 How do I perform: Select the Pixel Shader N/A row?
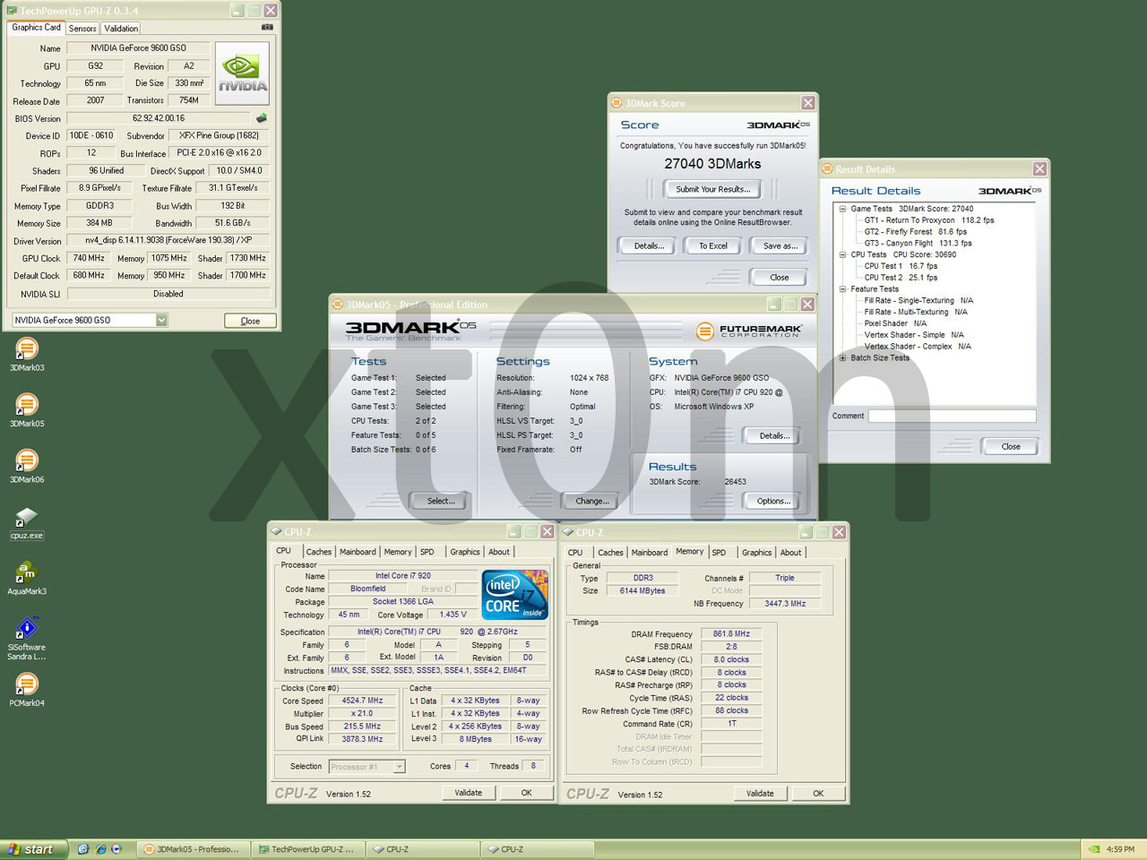[895, 323]
